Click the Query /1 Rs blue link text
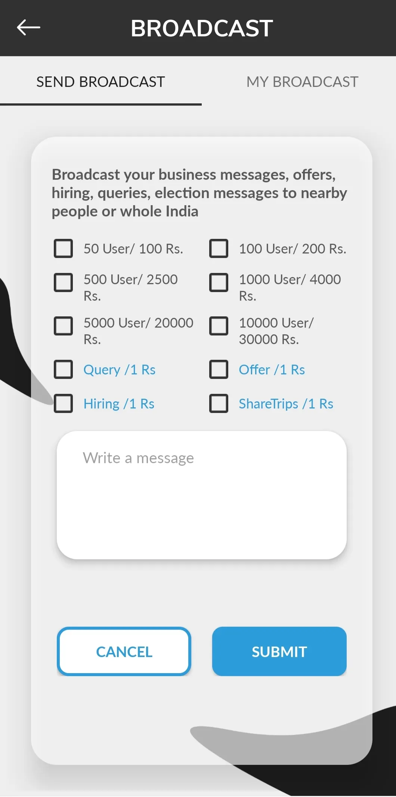This screenshot has width=396, height=797. (x=120, y=369)
